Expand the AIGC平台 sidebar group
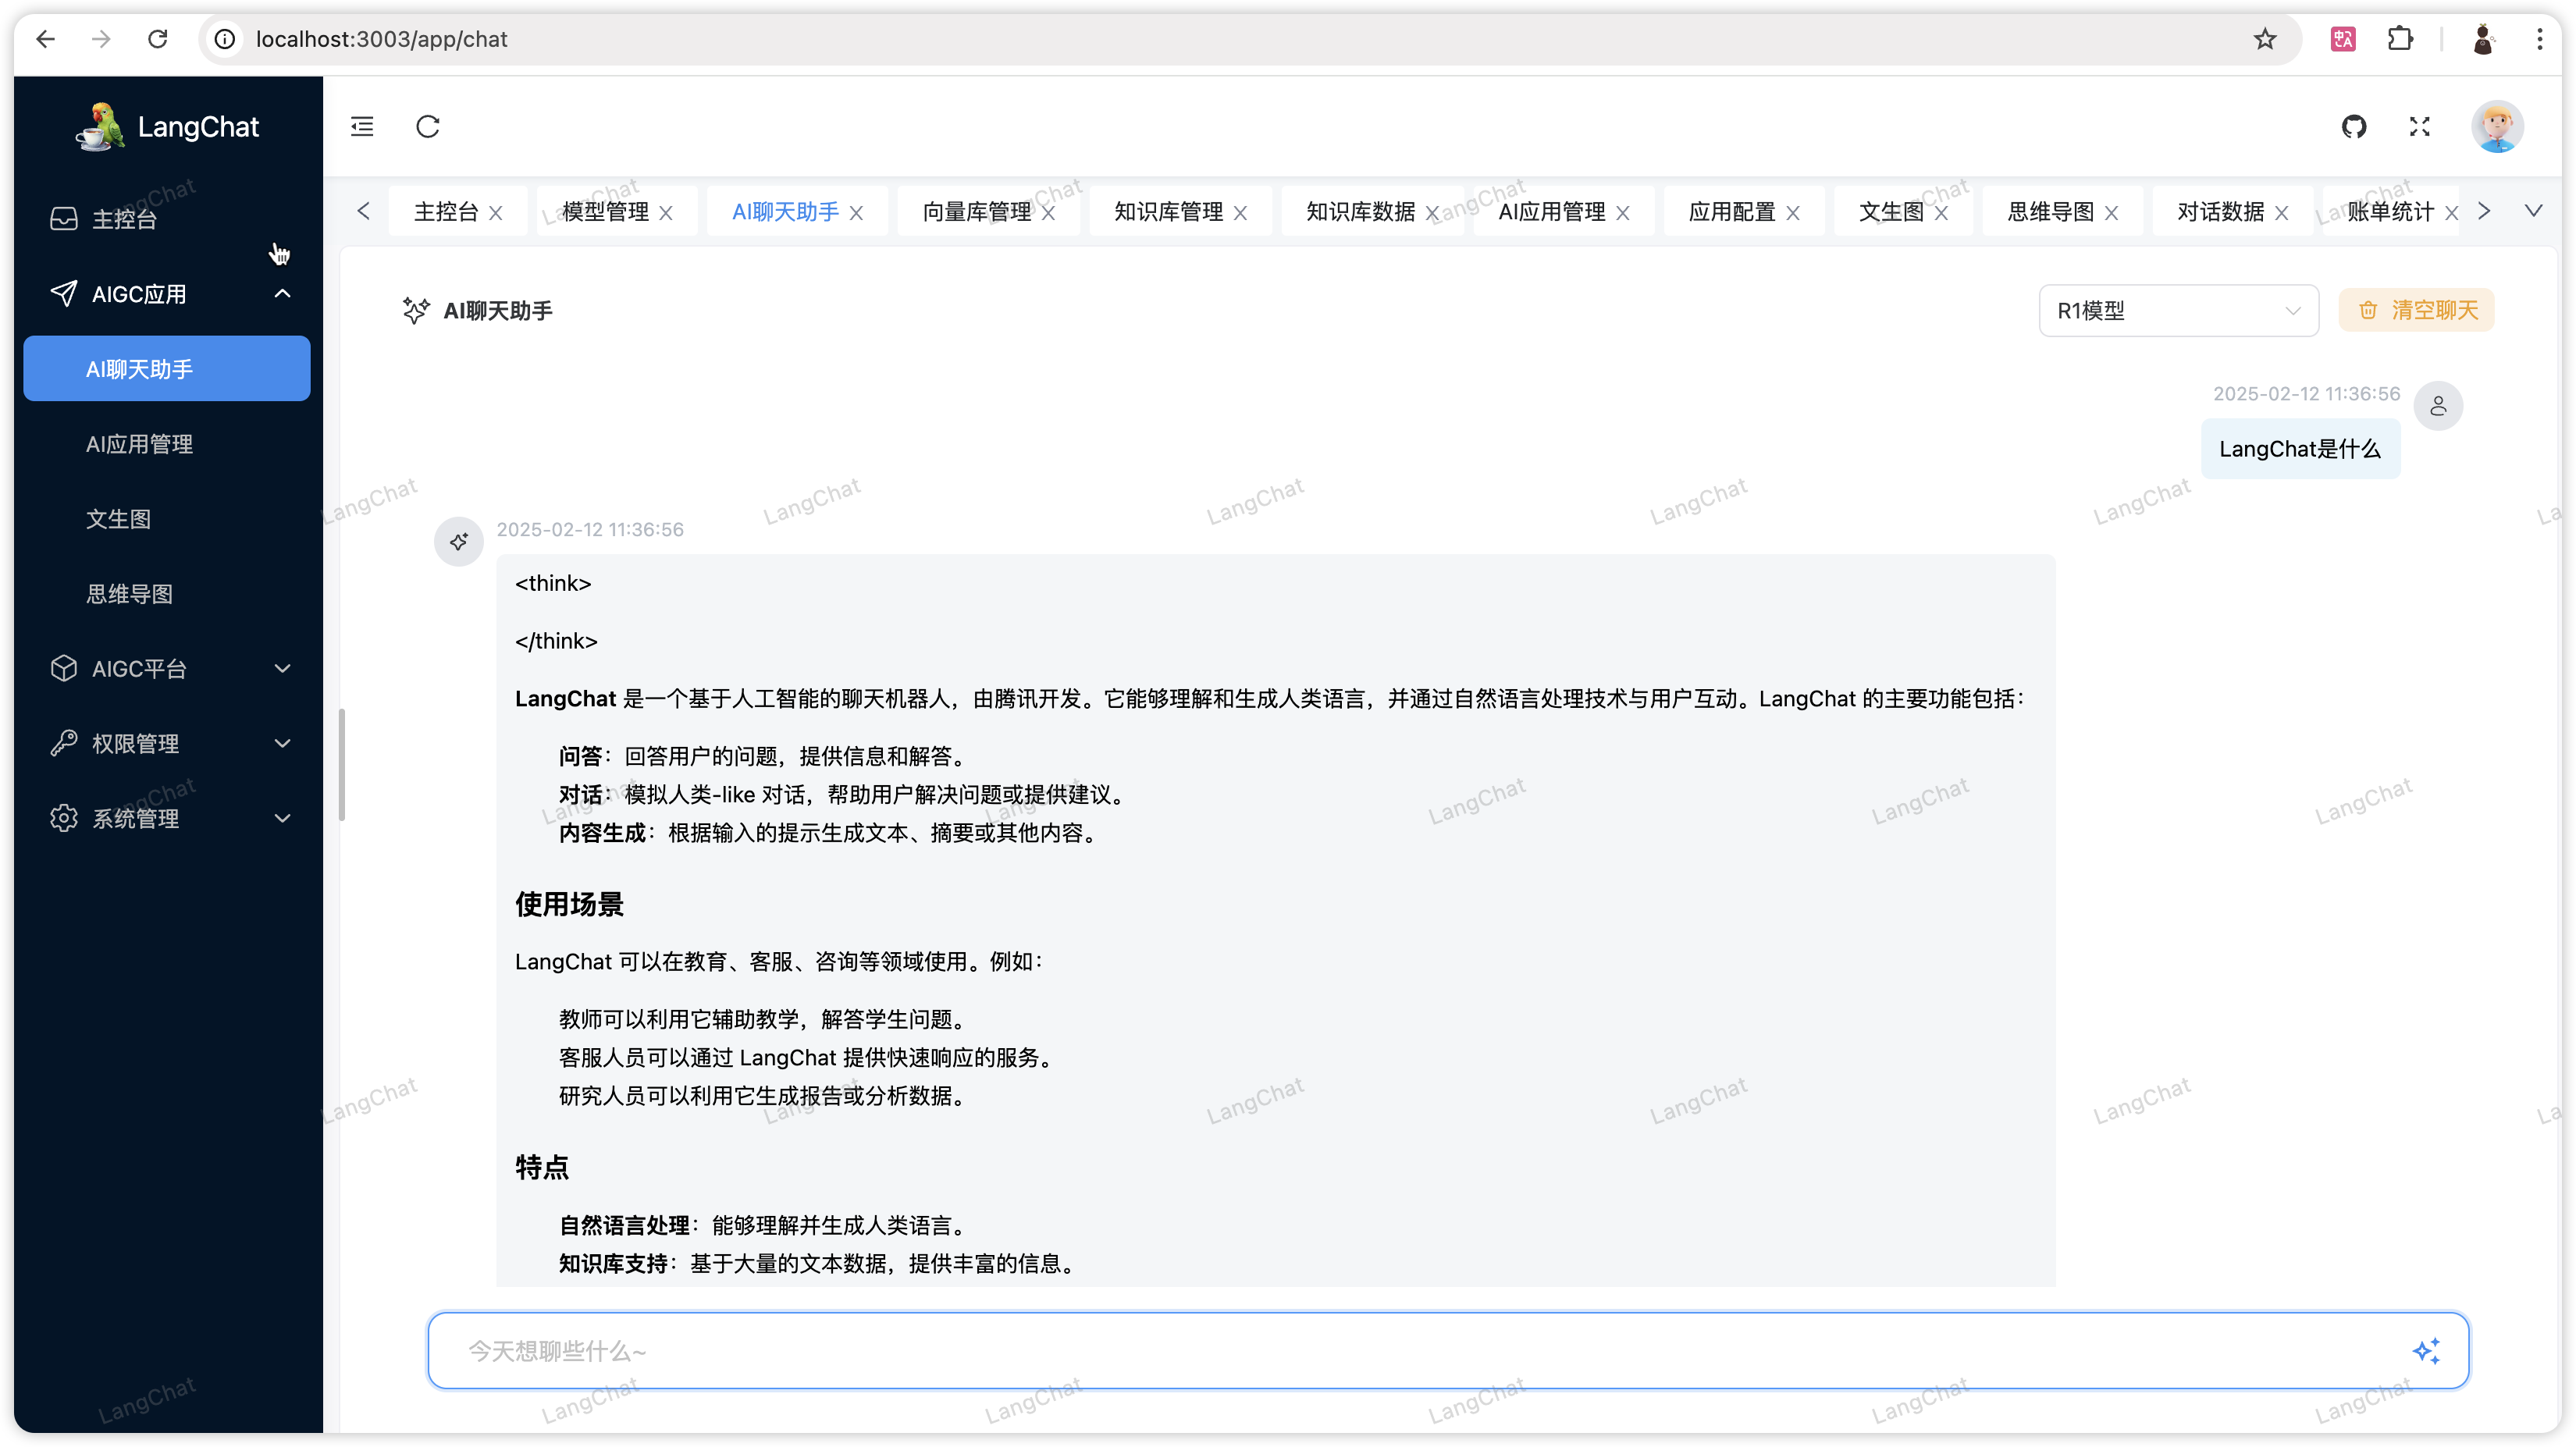Screen dimensions: 2576x1447 point(167,668)
